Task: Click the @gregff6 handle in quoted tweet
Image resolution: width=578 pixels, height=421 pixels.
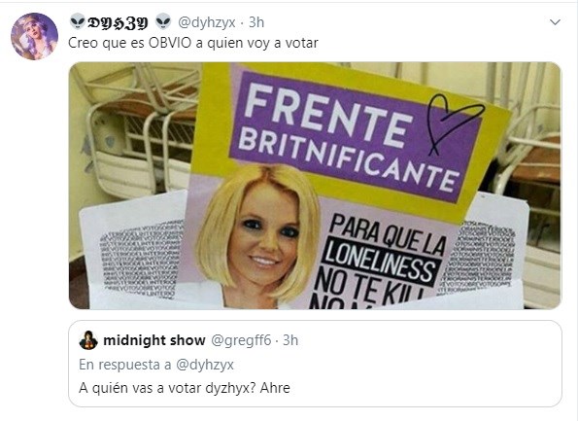Action: 241,340
